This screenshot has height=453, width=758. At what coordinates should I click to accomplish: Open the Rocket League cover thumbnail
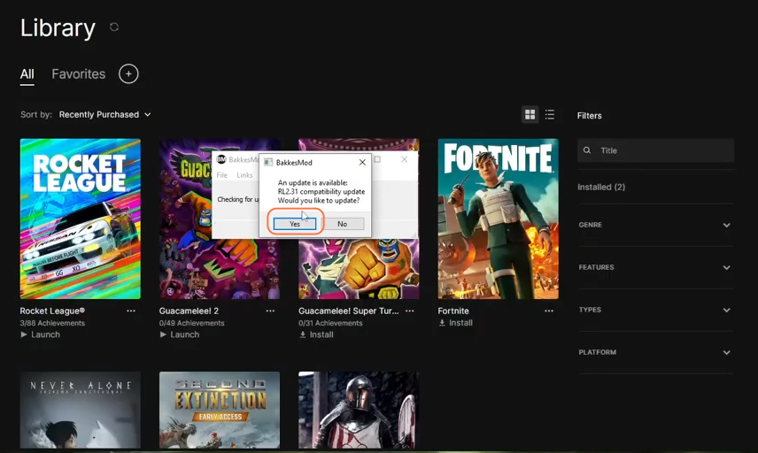81,219
